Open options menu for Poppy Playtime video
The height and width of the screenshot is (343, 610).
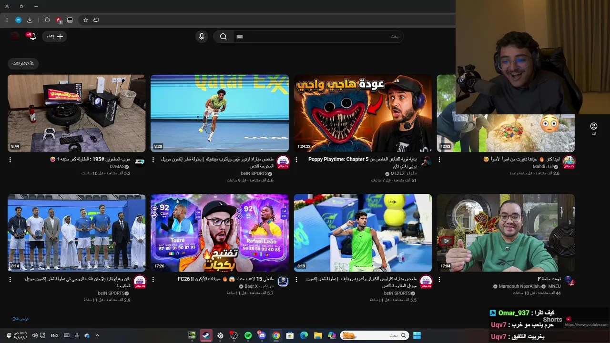click(x=296, y=160)
